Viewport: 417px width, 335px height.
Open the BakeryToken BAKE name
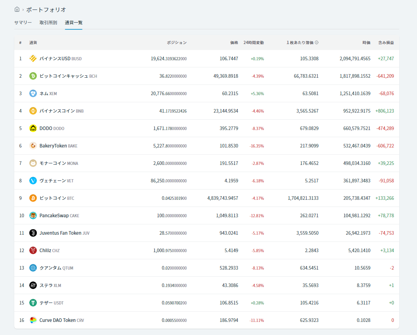59,145
